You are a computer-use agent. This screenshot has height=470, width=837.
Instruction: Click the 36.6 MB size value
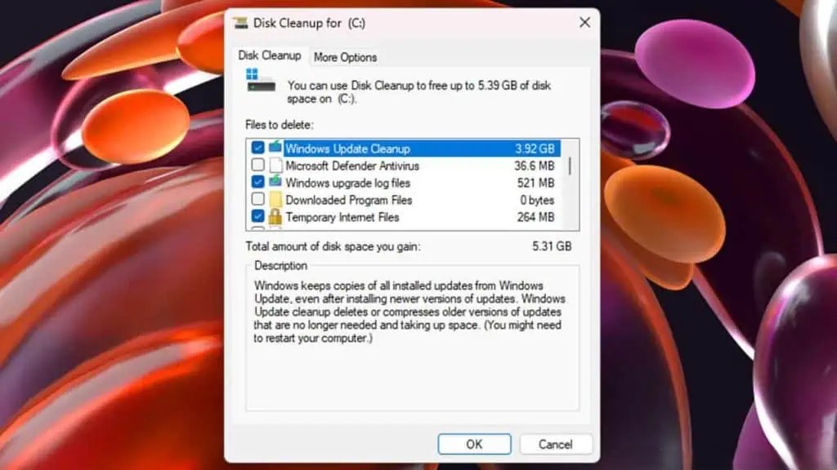coord(535,166)
